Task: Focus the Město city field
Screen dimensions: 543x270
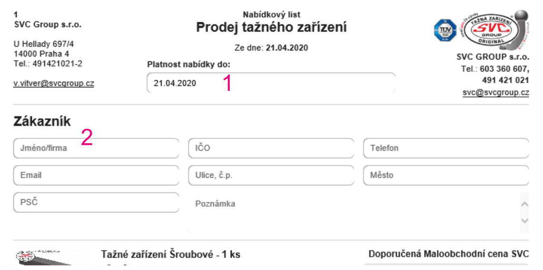Action: point(446,175)
